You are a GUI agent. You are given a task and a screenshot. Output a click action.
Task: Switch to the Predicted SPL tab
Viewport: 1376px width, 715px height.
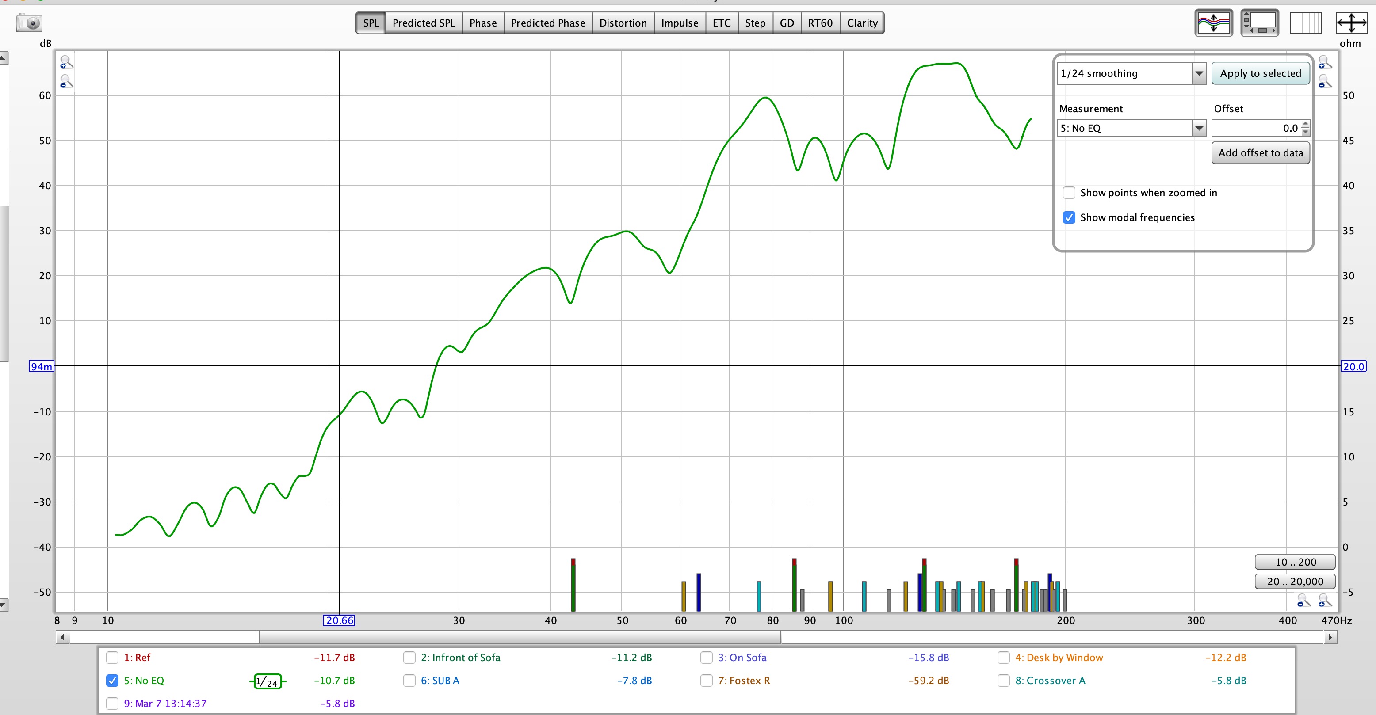point(424,23)
